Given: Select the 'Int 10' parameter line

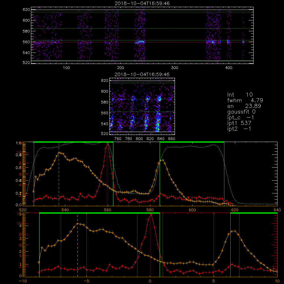Looking at the screenshot, I should click(x=240, y=95).
